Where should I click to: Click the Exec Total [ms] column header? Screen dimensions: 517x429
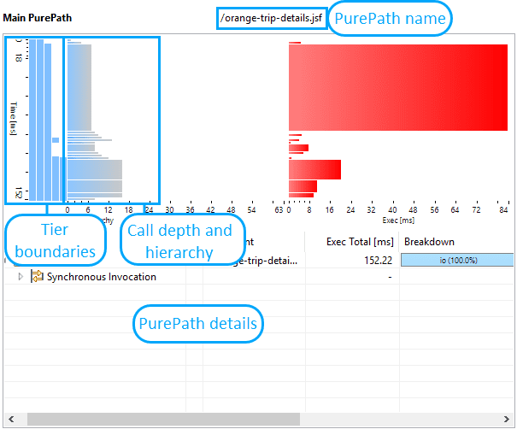pos(360,242)
